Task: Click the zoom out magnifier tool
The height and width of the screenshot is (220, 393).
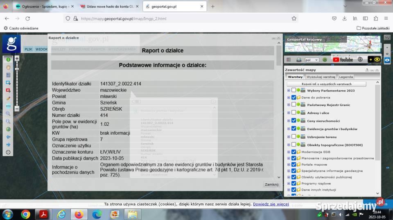Action: (8, 122)
